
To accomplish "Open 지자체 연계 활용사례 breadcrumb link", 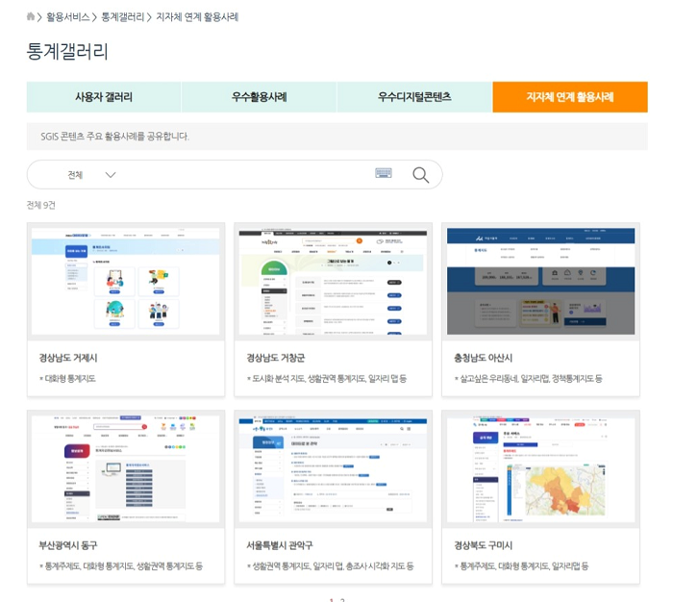I will [197, 17].
